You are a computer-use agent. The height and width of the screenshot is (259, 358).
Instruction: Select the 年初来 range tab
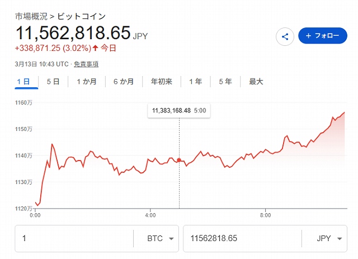coord(161,82)
